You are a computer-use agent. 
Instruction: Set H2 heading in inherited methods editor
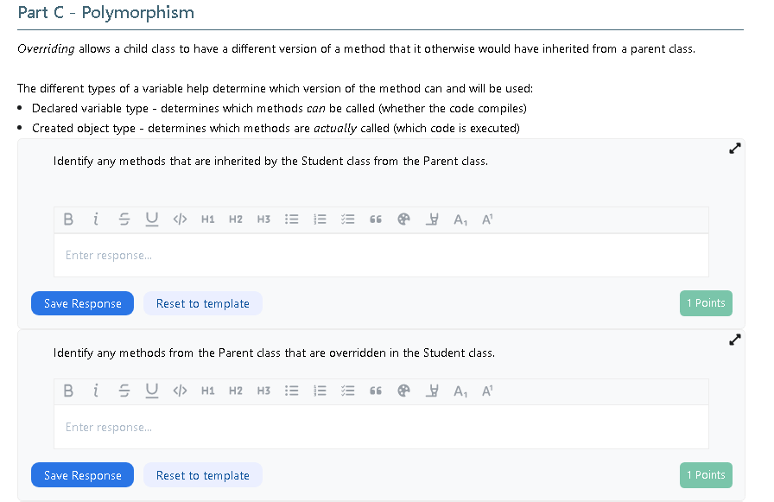(236, 219)
